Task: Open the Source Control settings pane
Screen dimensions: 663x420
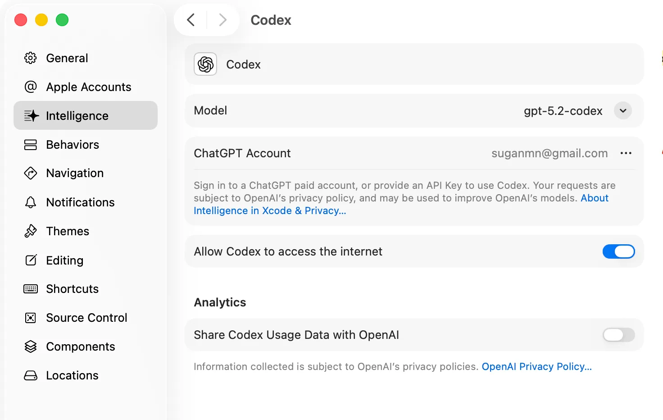Action: [x=86, y=318]
